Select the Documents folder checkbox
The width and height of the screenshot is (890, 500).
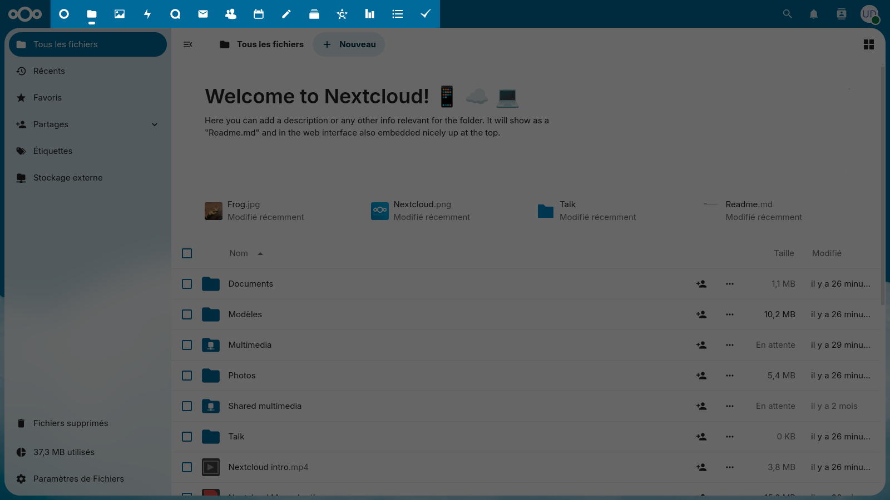[187, 284]
